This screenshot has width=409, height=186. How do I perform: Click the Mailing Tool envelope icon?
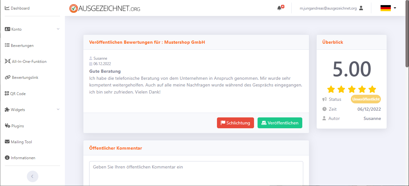7,142
